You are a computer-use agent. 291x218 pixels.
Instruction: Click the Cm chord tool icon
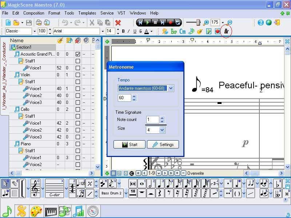(183, 31)
